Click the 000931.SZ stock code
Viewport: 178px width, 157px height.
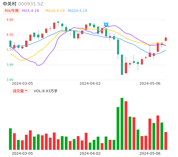(31, 4)
